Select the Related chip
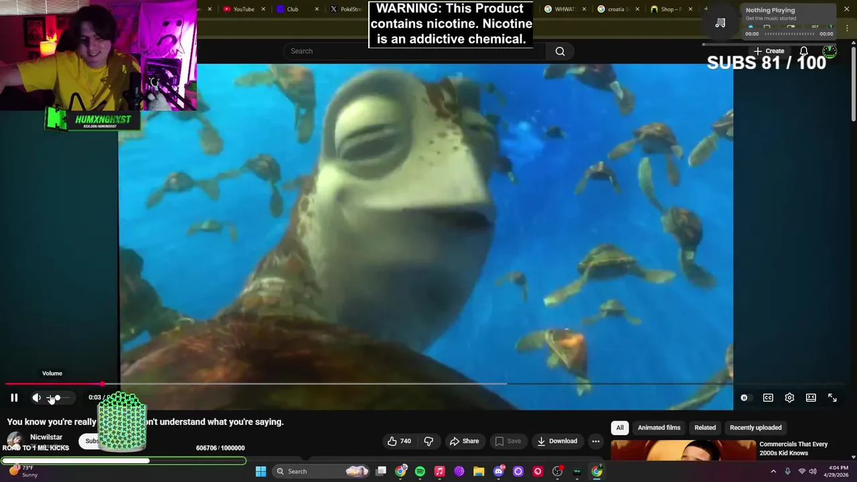 (x=705, y=428)
